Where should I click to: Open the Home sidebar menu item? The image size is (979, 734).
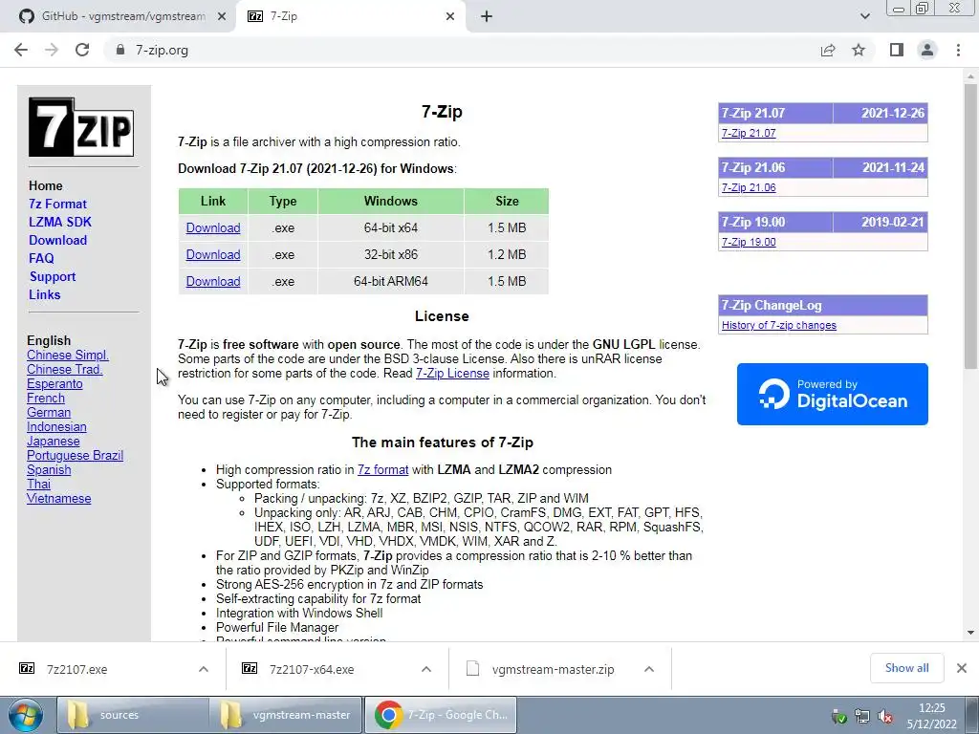tap(46, 186)
